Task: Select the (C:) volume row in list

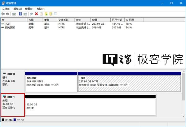Action: coord(72,24)
